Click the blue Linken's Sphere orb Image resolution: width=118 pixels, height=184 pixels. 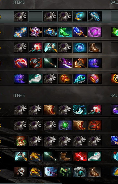click(x=80, y=47)
